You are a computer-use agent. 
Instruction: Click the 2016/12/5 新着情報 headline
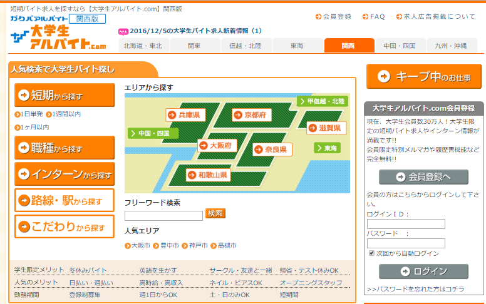click(x=195, y=31)
